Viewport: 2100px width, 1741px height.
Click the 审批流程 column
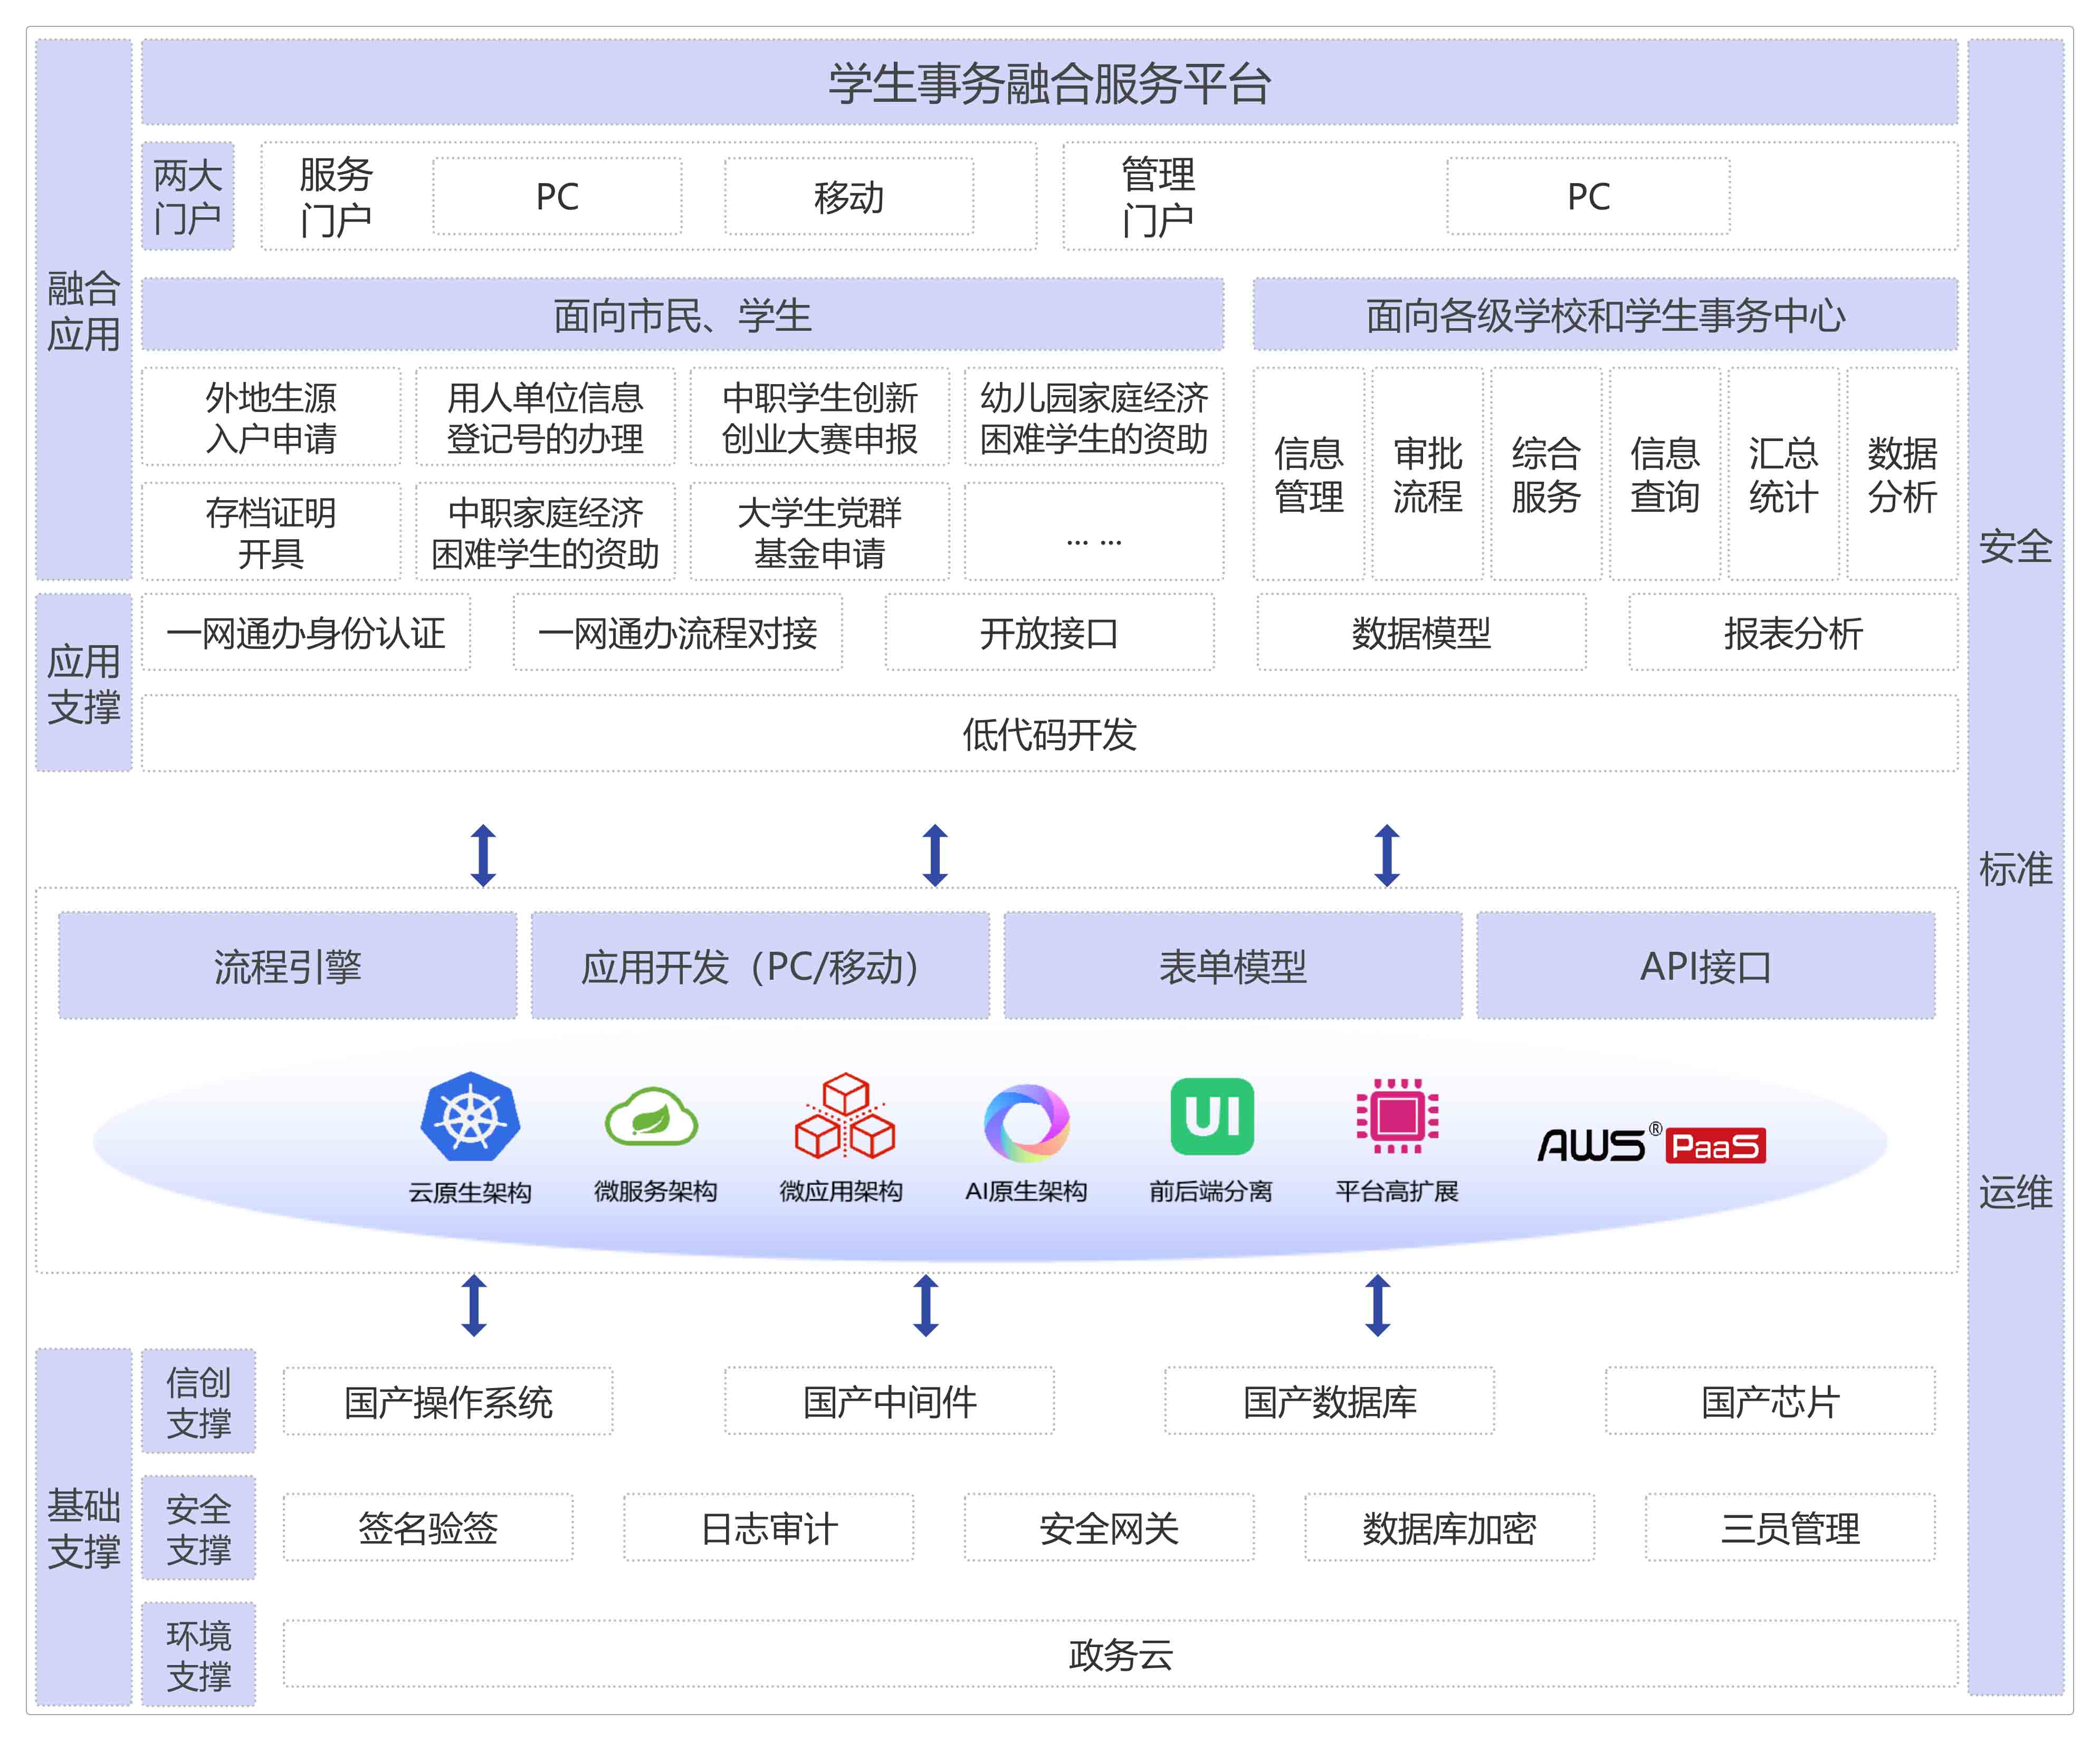pos(1427,474)
